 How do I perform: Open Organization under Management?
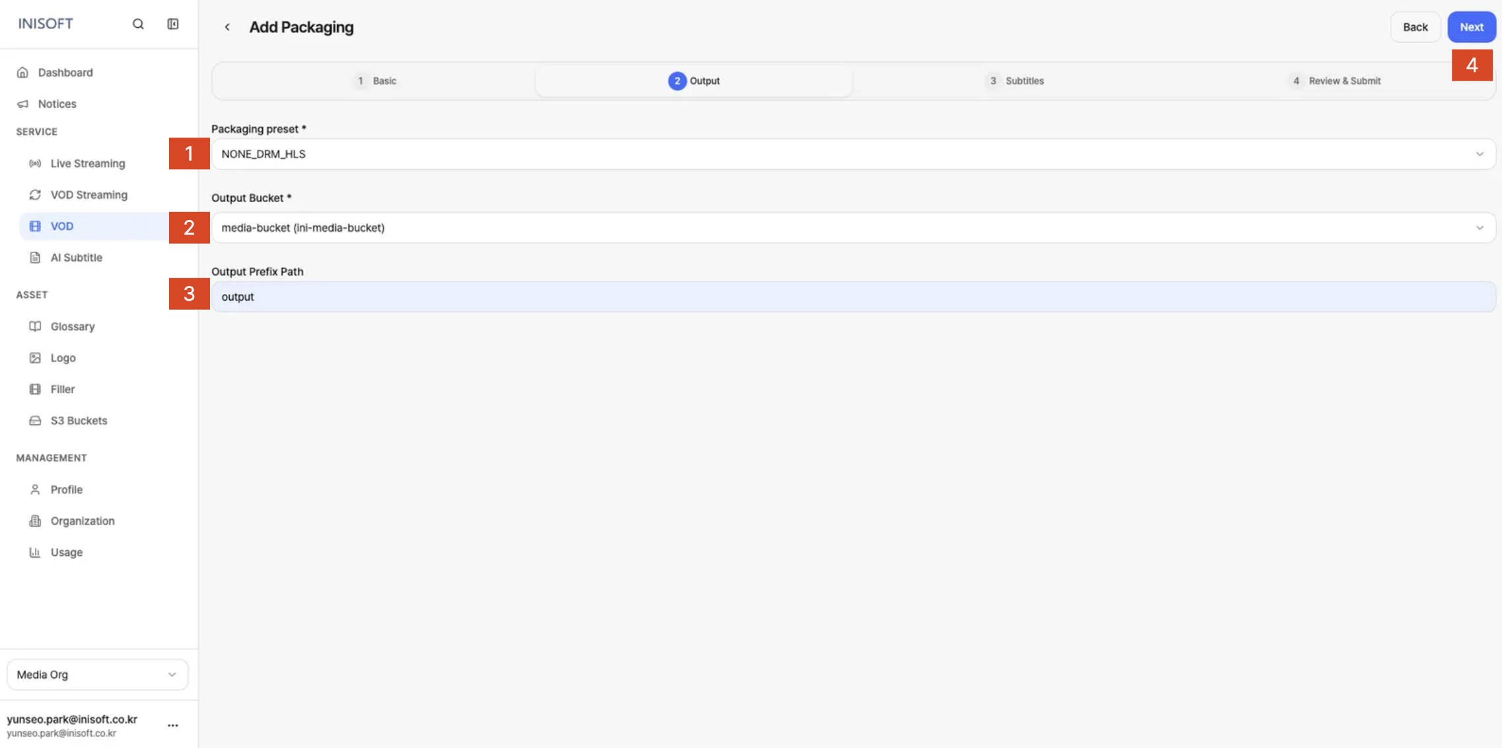(83, 521)
